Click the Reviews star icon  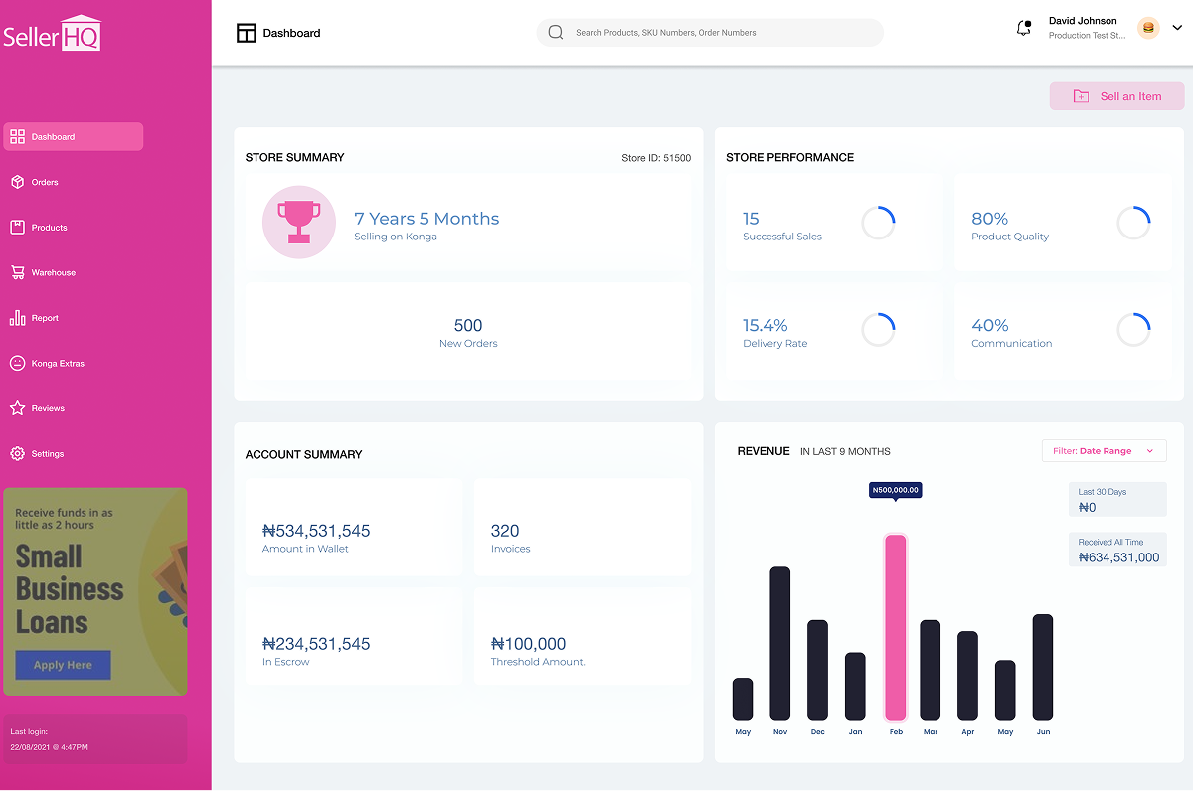(x=17, y=408)
